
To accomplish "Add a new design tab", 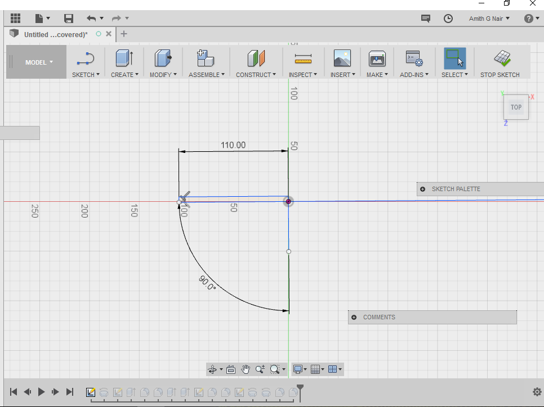I will click(124, 34).
